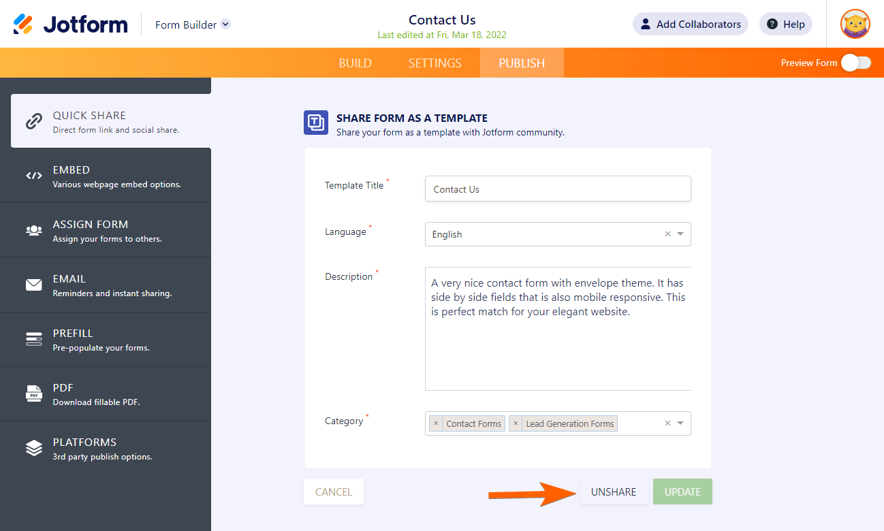Image resolution: width=884 pixels, height=531 pixels.
Task: Click the Unshare button
Action: click(x=613, y=492)
